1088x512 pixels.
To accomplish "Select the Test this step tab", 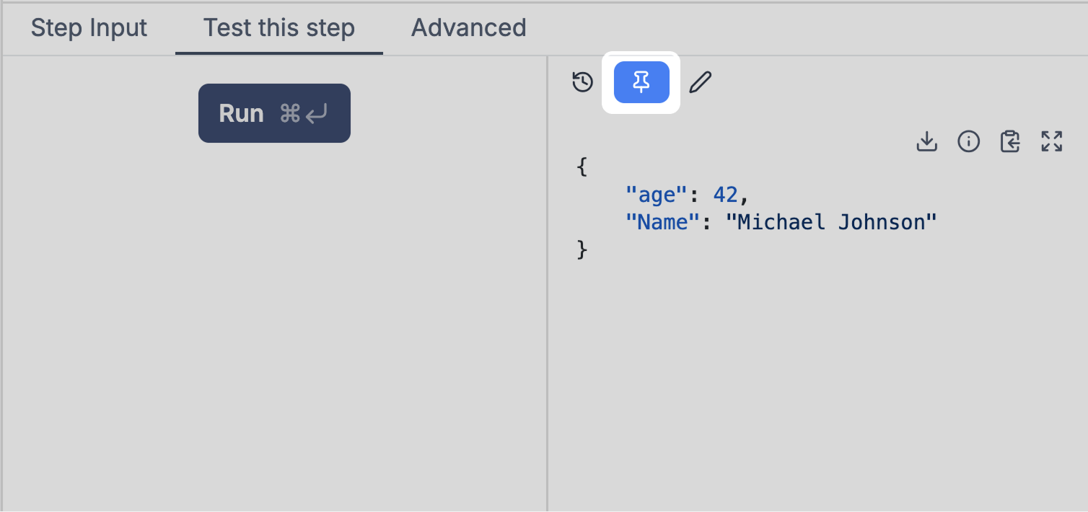I will (279, 28).
